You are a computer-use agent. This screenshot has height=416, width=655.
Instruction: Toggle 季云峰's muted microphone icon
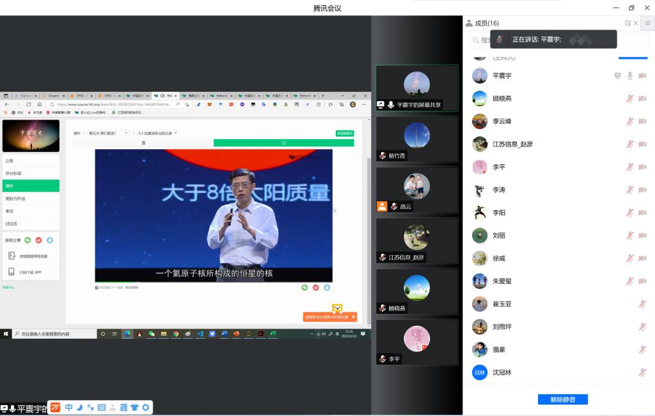click(630, 121)
